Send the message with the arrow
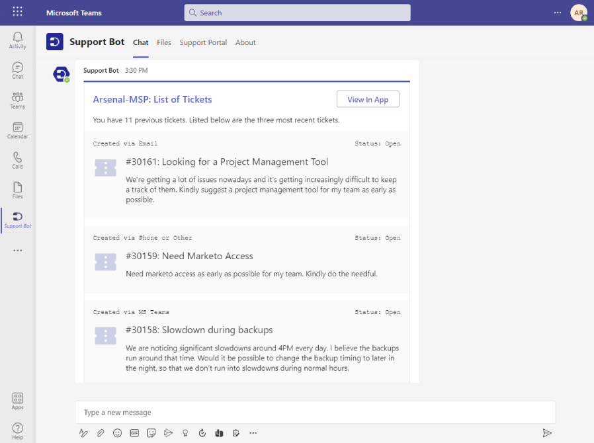594x443 pixels. click(x=546, y=433)
